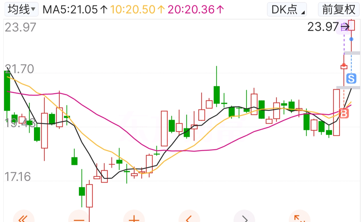Open the DK点 dropdown
This screenshot has height=222, width=364.
287,9
